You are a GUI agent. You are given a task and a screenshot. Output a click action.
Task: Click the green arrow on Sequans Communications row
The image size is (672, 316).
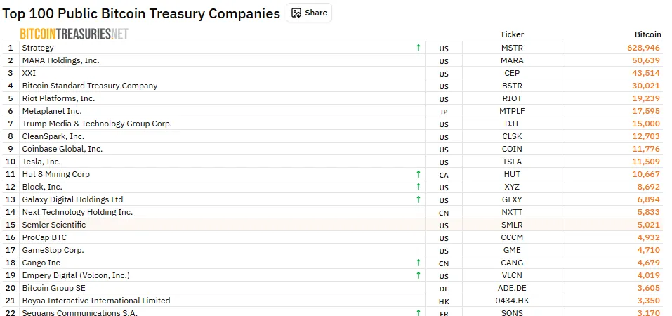click(x=419, y=312)
